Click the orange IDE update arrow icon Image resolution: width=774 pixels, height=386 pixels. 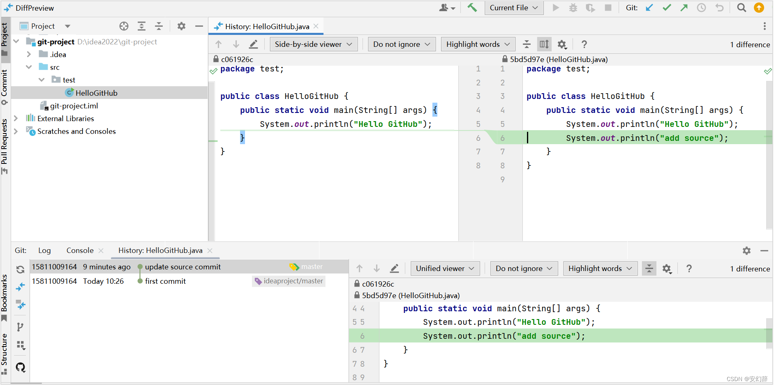coord(759,8)
